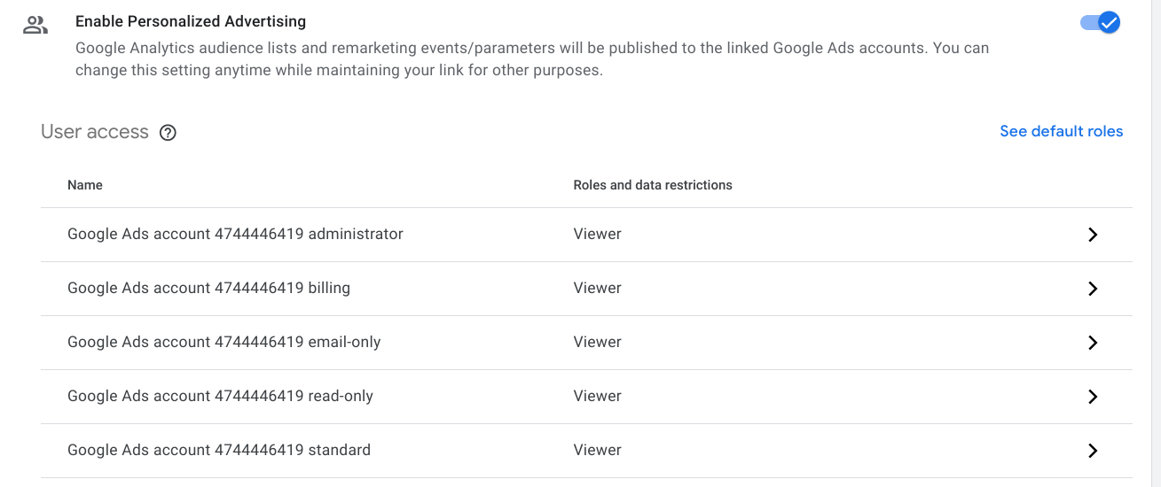This screenshot has height=487, width=1161.
Task: Click the Viewer role for standard row
Action: click(x=597, y=450)
